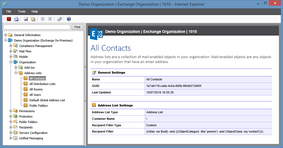Click the Recipient Filter Type value Custom
The height and width of the screenshot is (148, 283).
pos(151,125)
